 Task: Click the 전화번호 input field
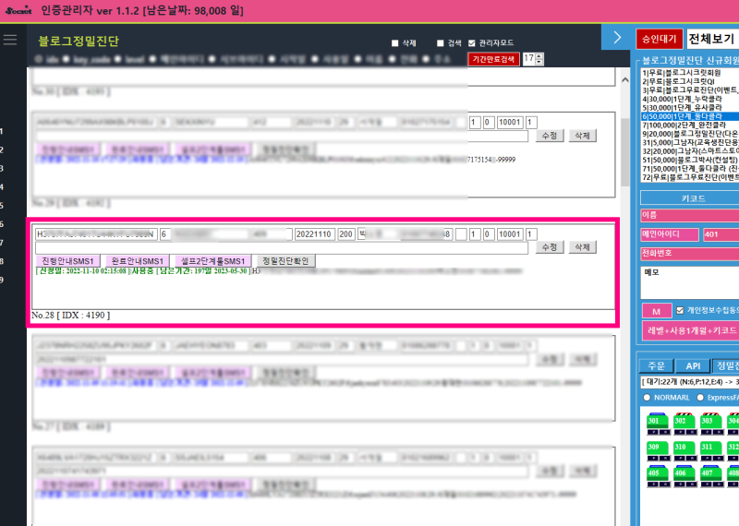(x=689, y=254)
